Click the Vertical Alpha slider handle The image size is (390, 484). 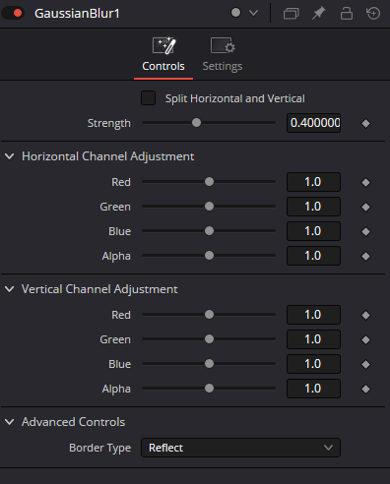[x=209, y=388]
